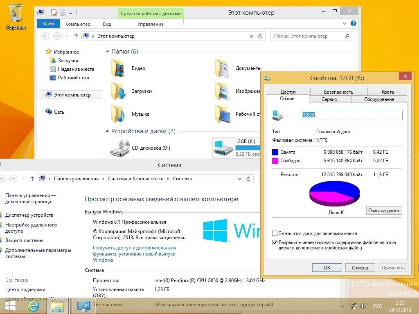Uncheck Разрешить индексировать содержимое файлов checkbox
This screenshot has height=314, width=419.
275,242
